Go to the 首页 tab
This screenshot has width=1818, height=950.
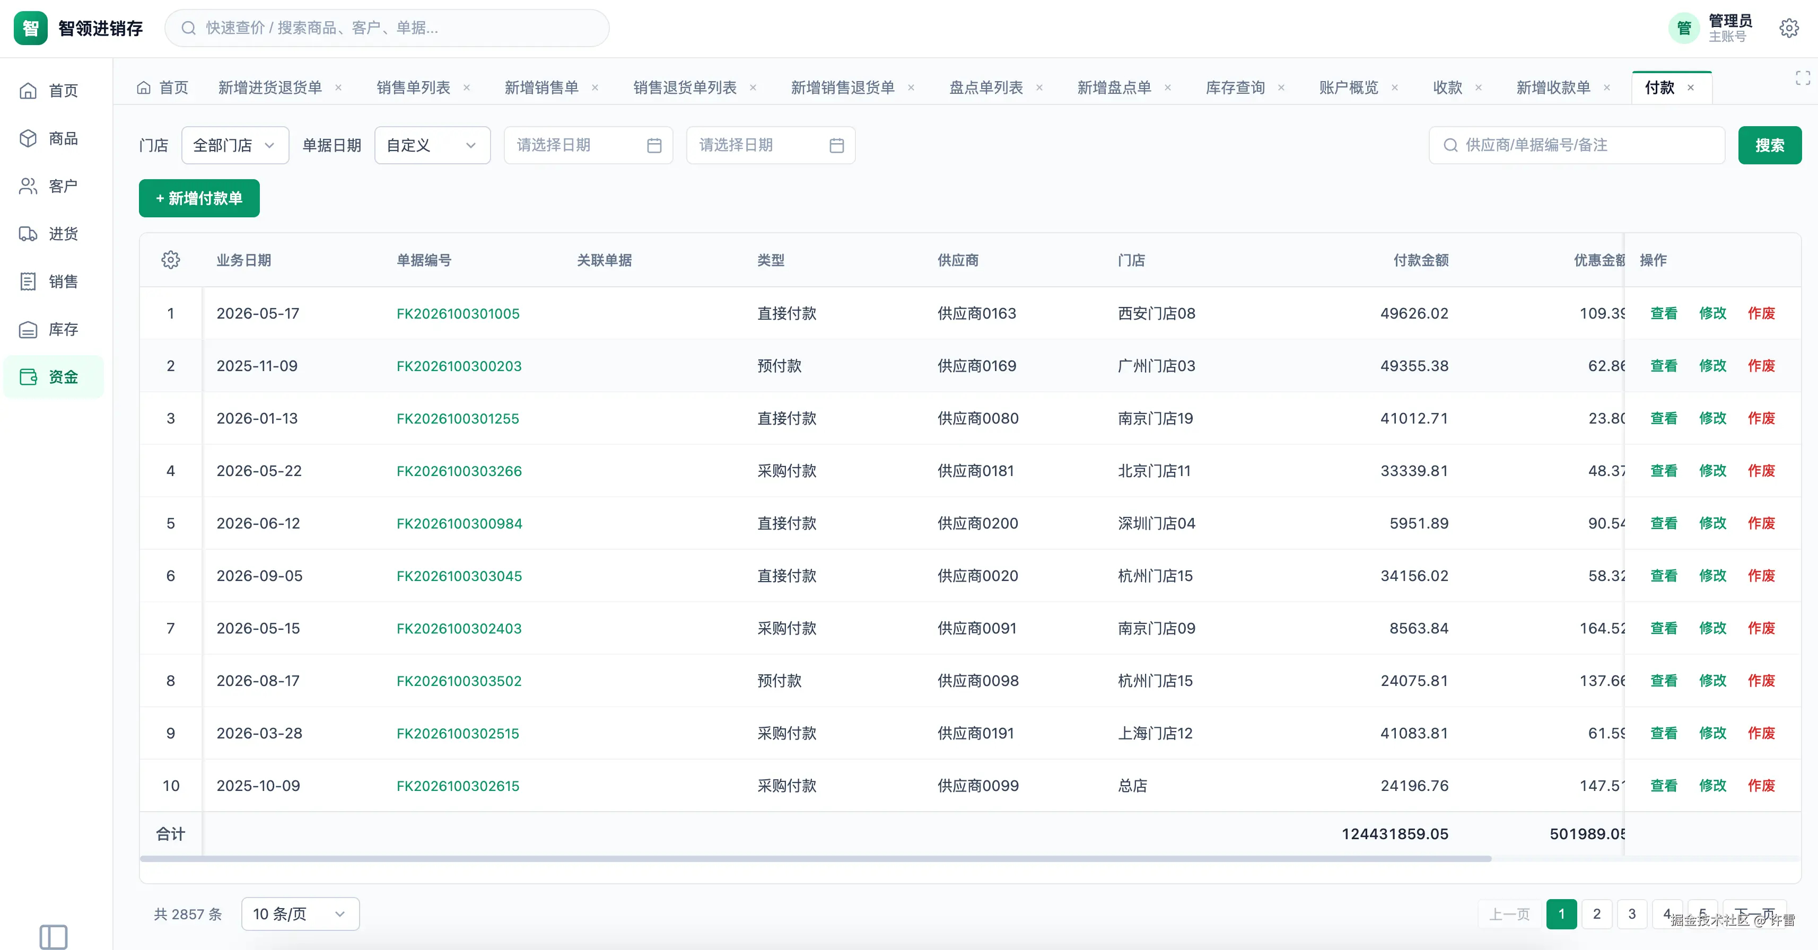tap(163, 87)
